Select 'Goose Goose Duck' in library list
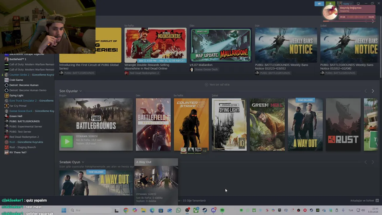 click(29, 111)
